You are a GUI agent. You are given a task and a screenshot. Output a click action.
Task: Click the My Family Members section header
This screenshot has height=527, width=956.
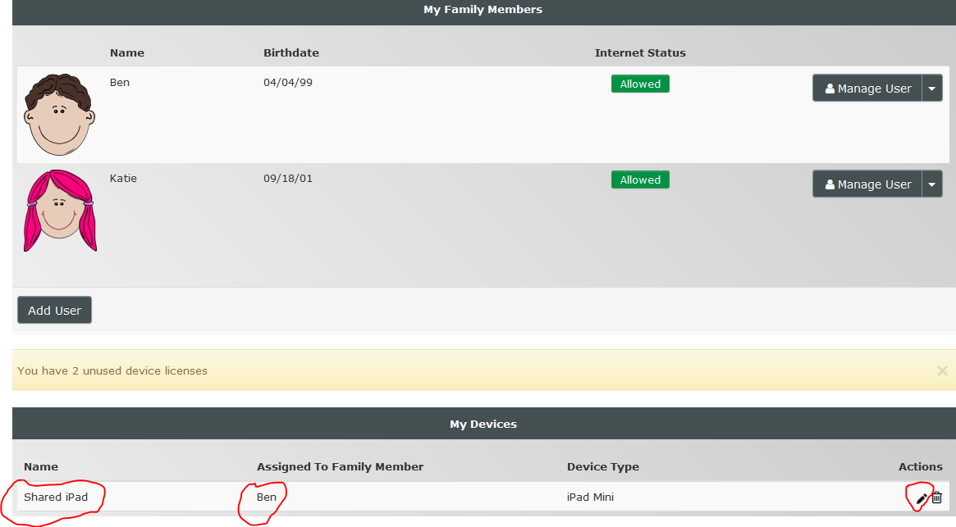483,10
